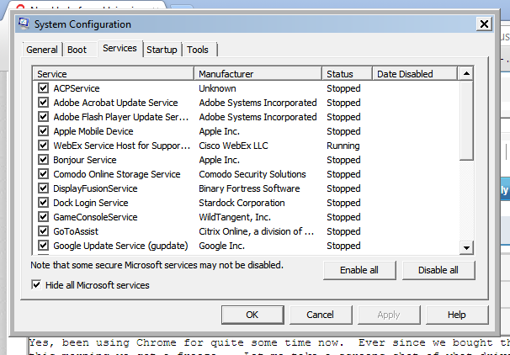Switch to the Startup tab

[x=162, y=50]
